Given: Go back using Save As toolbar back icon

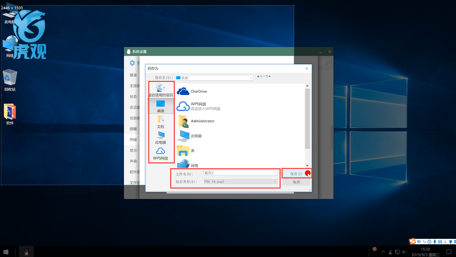Looking at the screenshot, I should pyautogui.click(x=258, y=76).
